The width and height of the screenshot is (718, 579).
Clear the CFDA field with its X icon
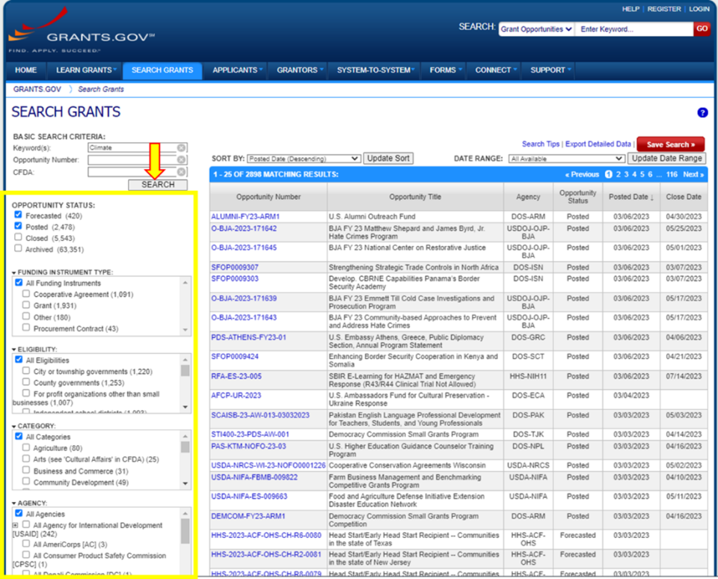181,172
